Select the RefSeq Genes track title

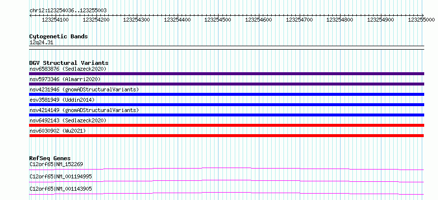tap(50, 158)
